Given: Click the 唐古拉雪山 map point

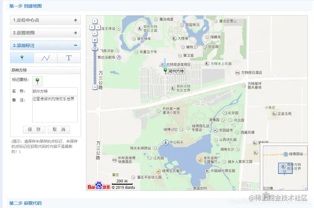Looking at the screenshot, I should (x=216, y=21).
